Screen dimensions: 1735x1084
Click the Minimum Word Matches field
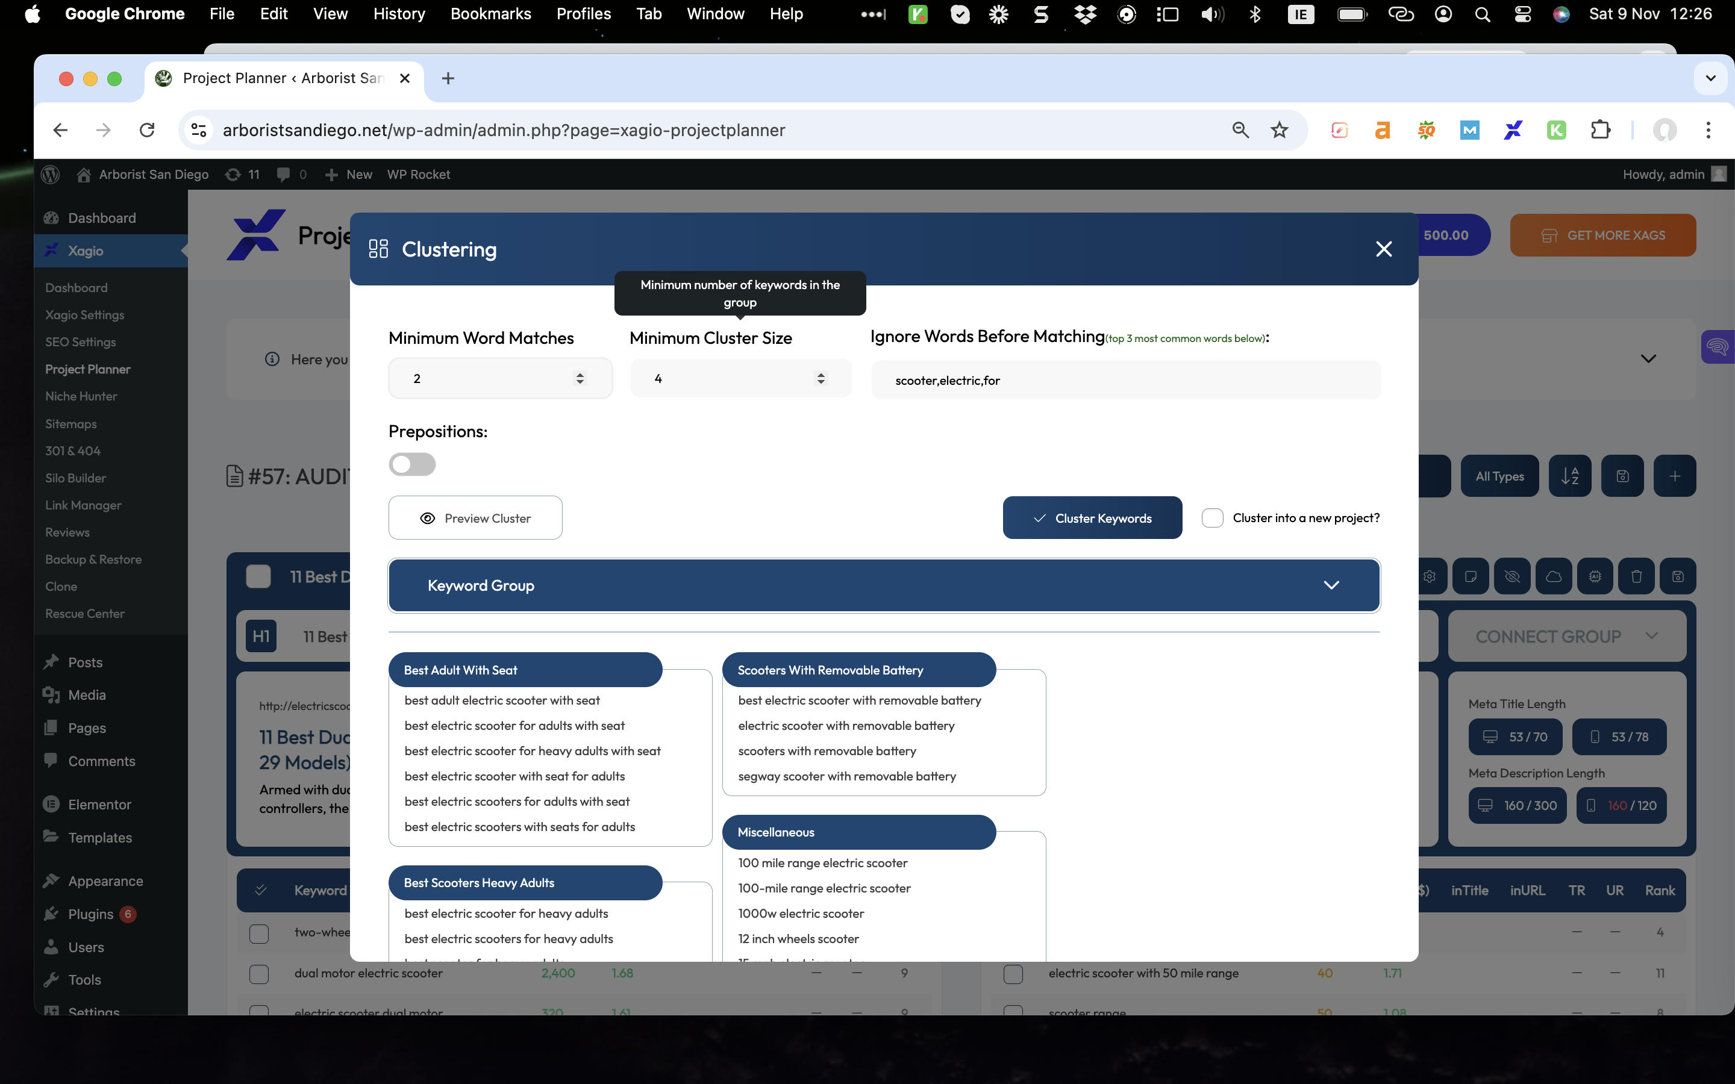pos(501,378)
